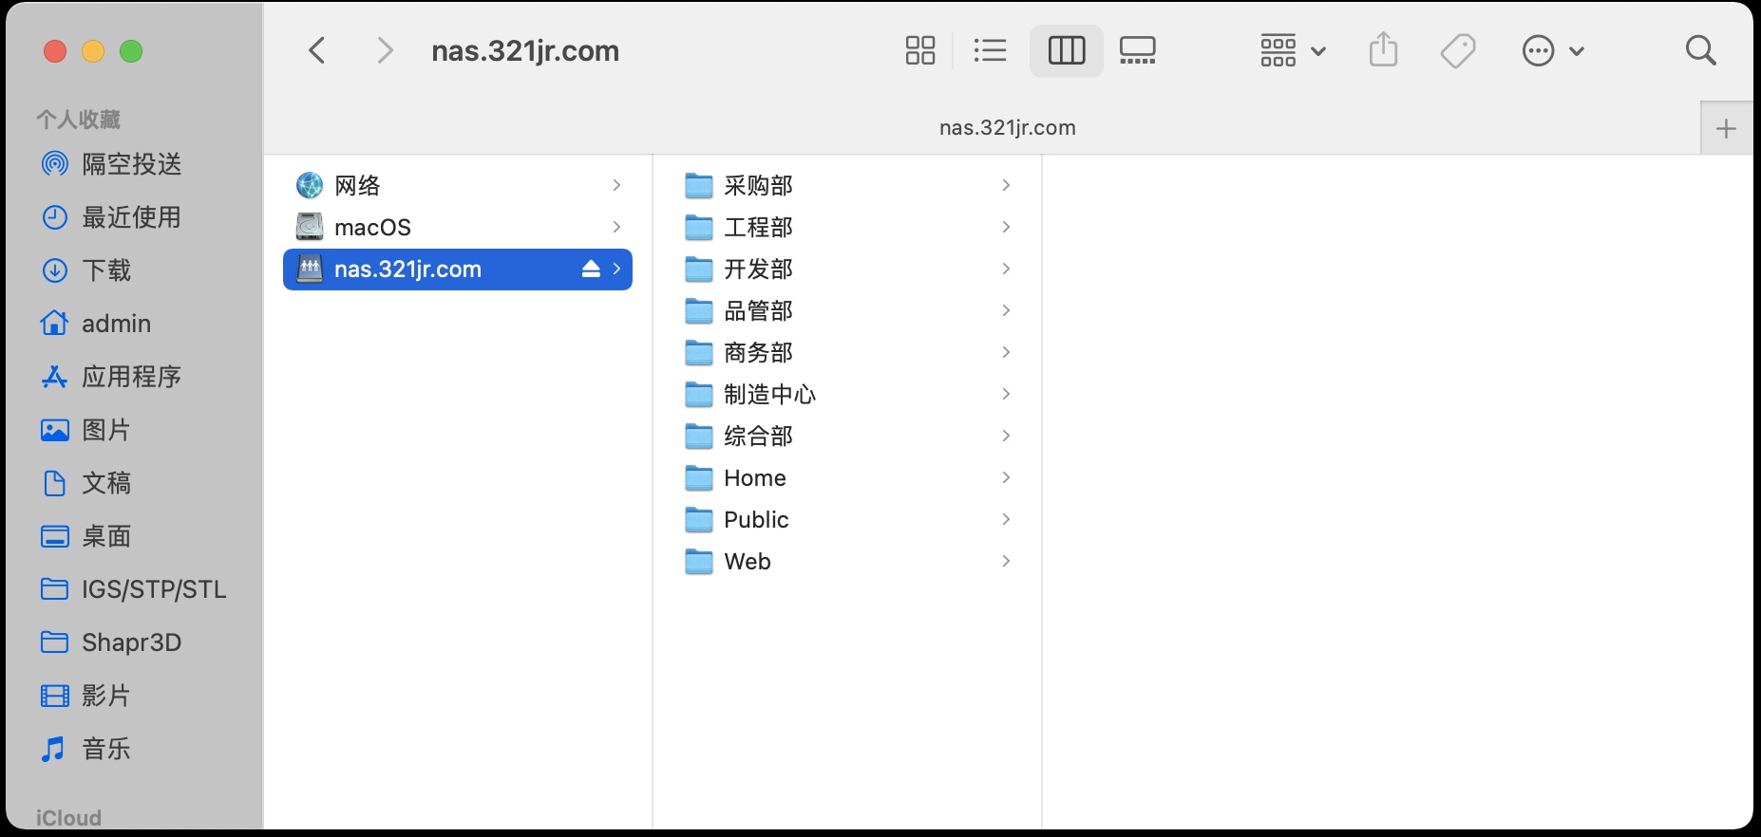Switch to gallery view

pyautogui.click(x=1137, y=50)
